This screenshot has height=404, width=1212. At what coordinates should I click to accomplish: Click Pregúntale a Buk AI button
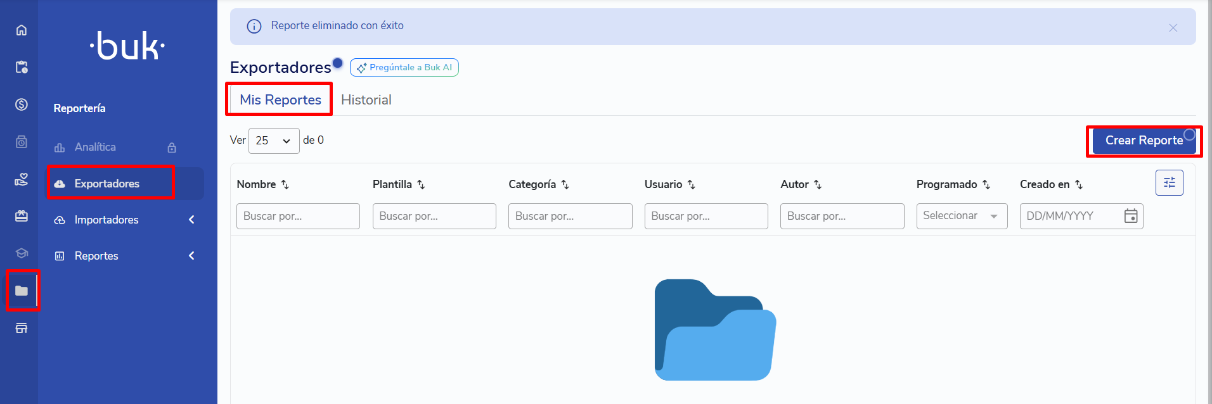coord(404,68)
